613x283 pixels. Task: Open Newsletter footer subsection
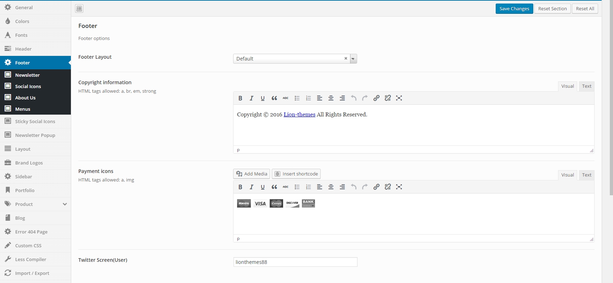point(35,75)
